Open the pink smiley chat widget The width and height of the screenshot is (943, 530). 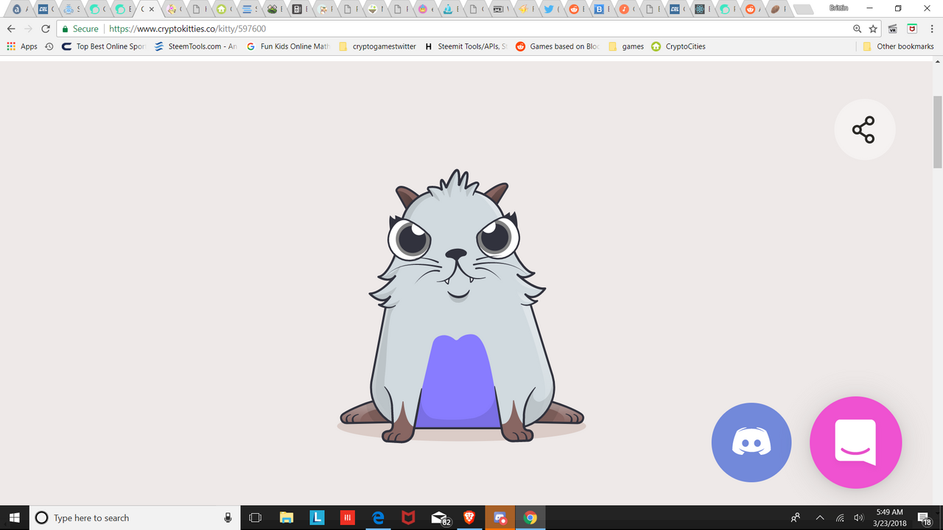coord(855,442)
